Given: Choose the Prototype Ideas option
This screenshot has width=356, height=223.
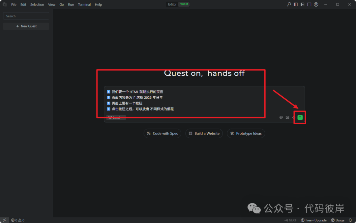Looking at the screenshot, I should (246, 134).
